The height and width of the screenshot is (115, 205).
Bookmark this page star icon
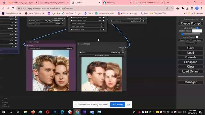pyautogui.click(x=172, y=8)
